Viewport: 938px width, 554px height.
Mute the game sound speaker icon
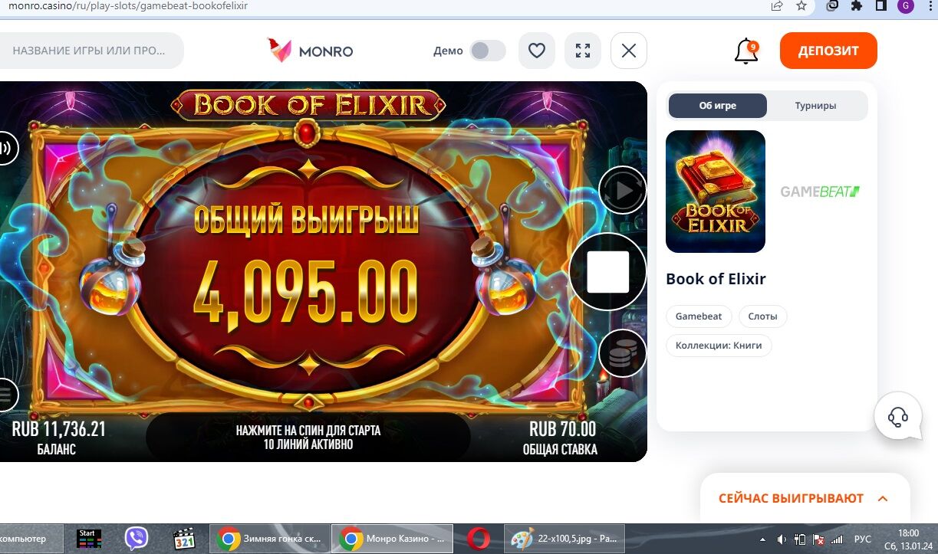tap(6, 147)
